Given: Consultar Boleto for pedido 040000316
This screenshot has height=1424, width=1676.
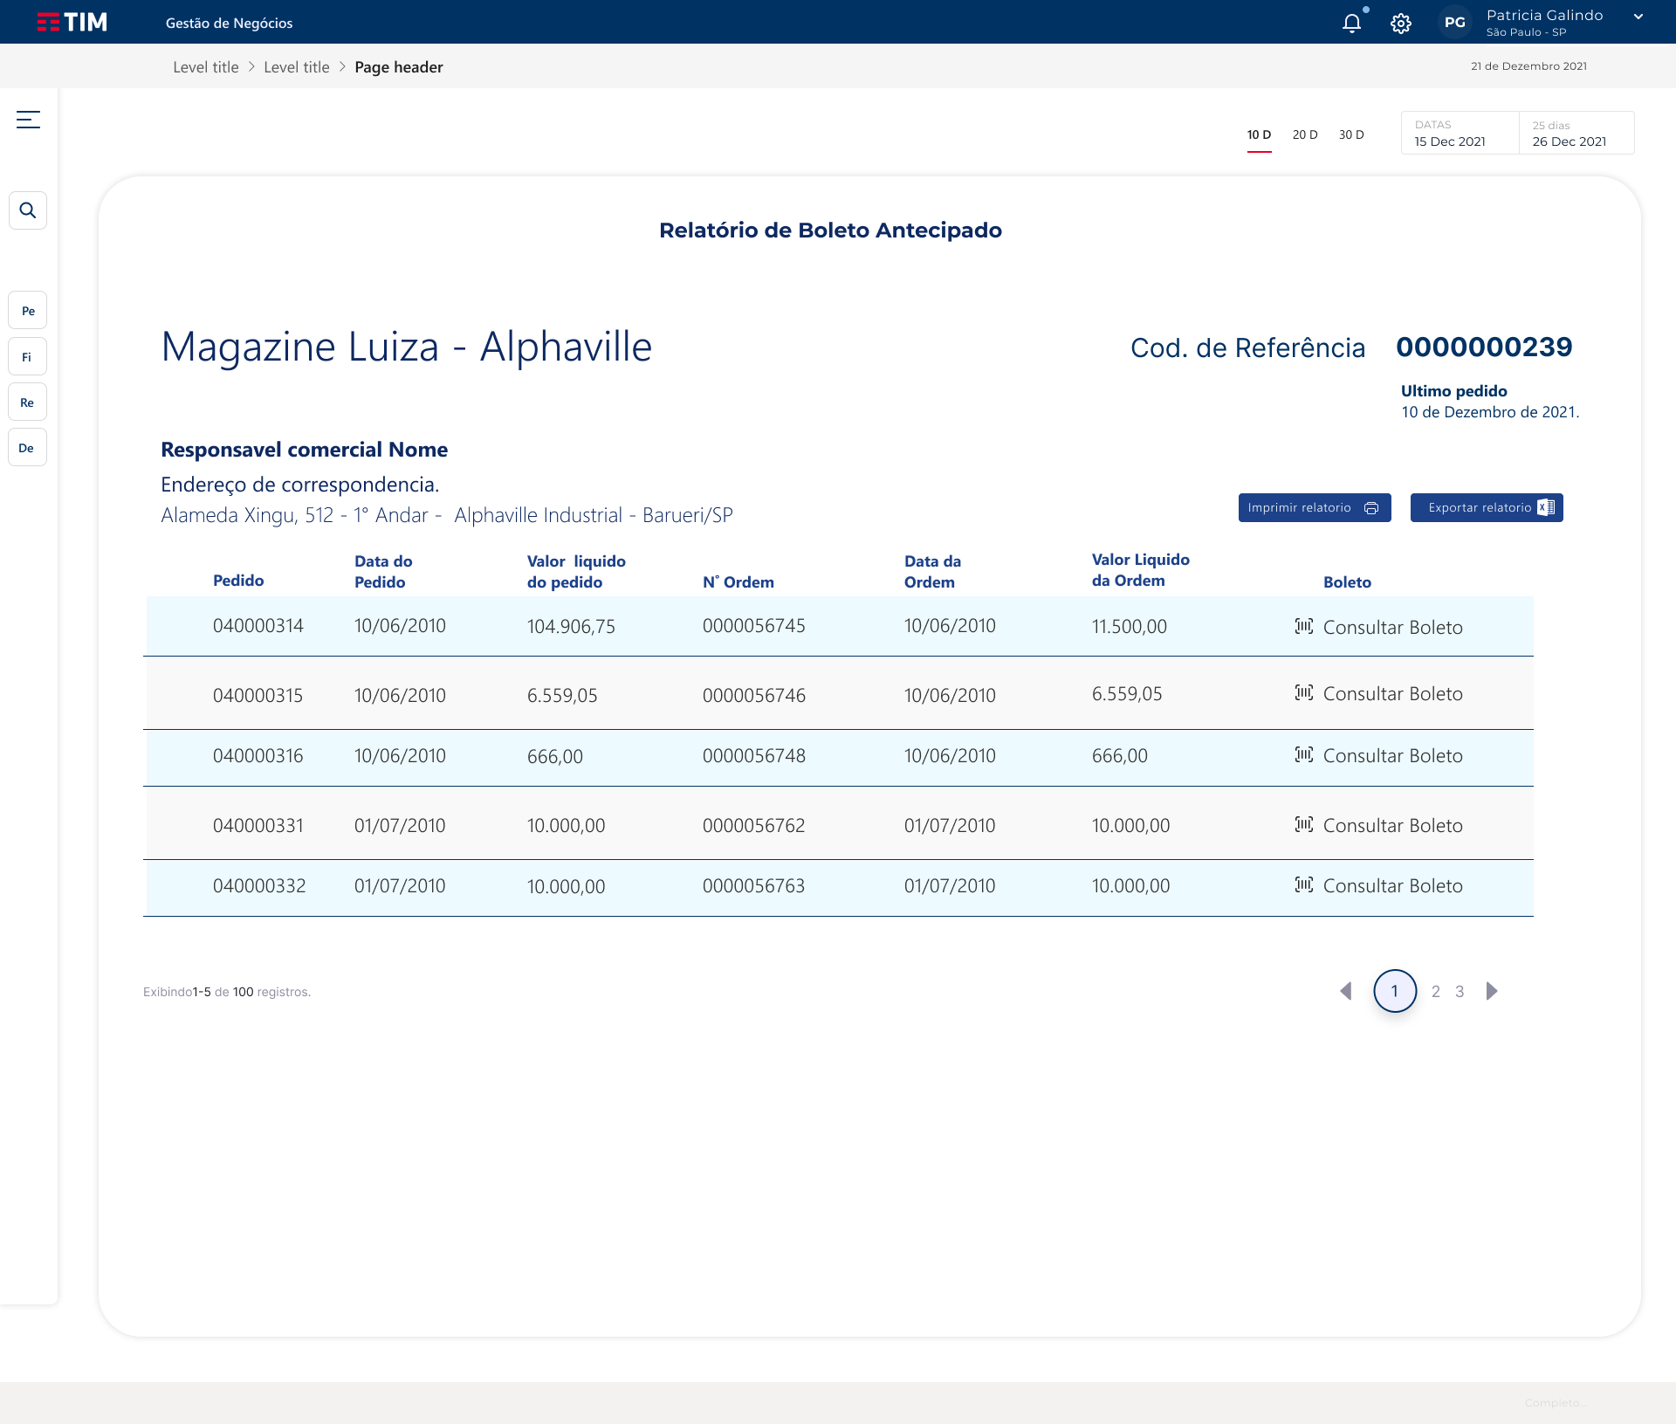Looking at the screenshot, I should pyautogui.click(x=1392, y=756).
